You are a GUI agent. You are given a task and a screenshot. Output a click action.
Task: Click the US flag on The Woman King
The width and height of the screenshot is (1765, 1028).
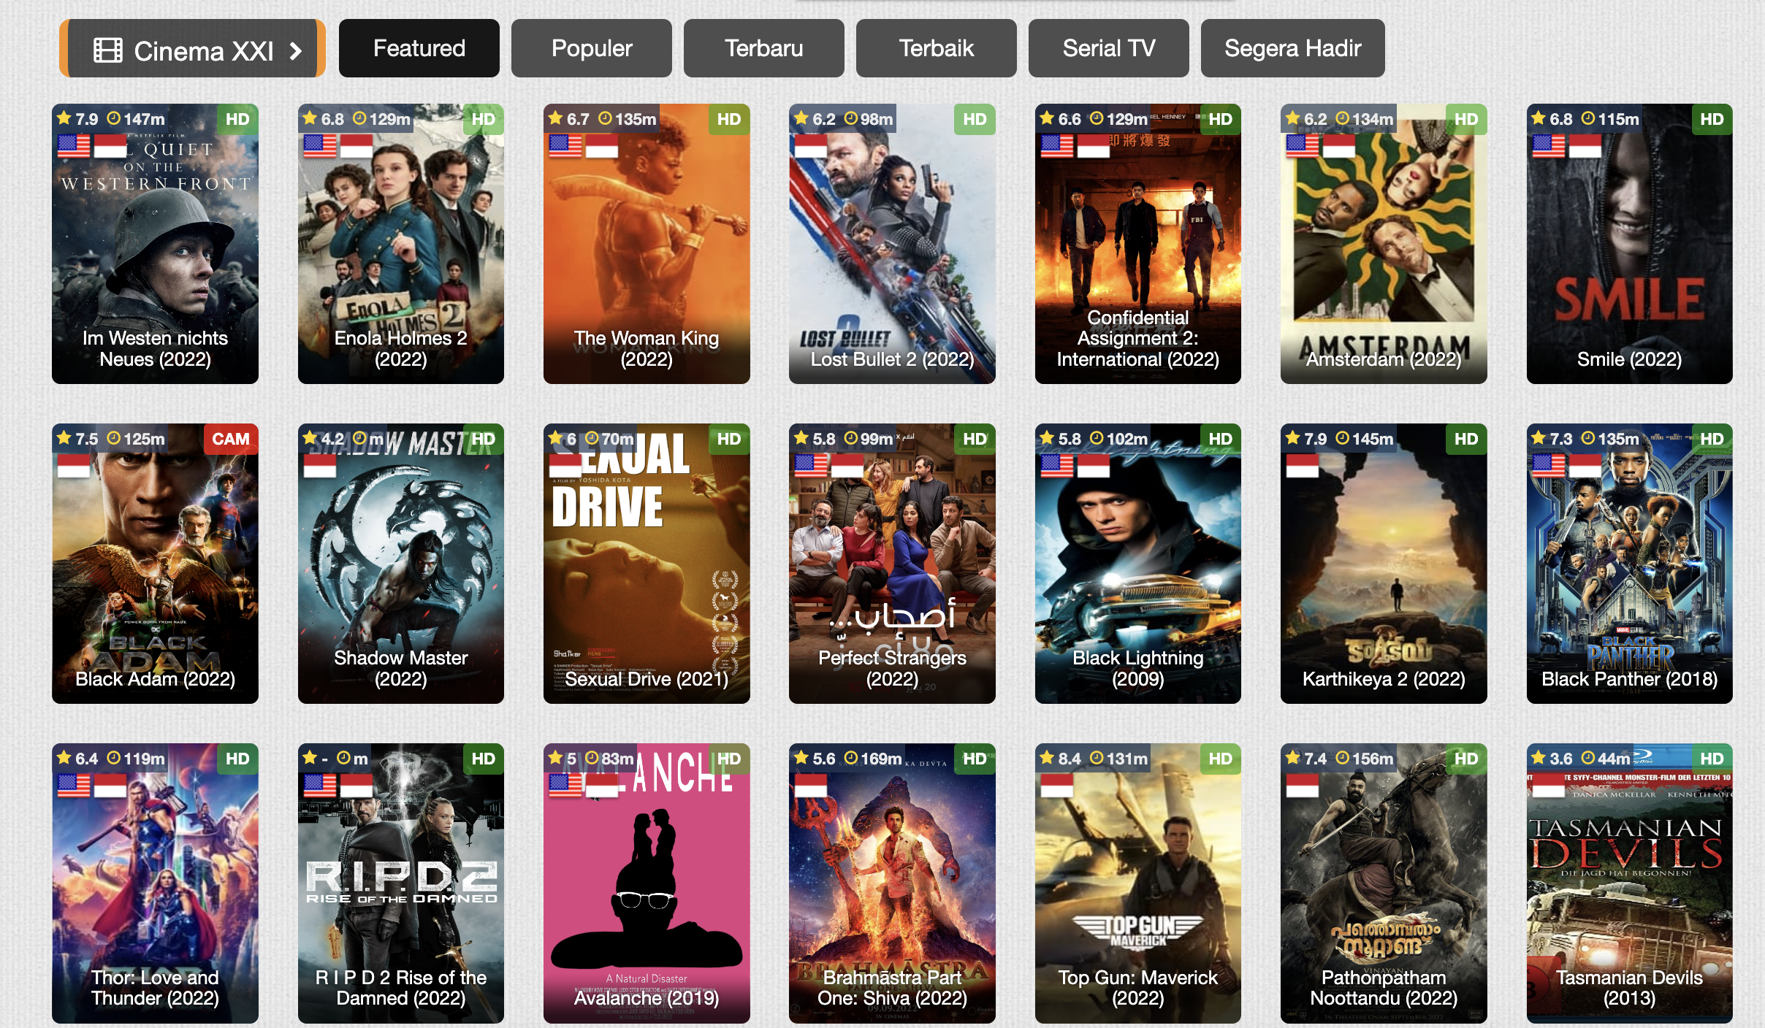coord(565,146)
